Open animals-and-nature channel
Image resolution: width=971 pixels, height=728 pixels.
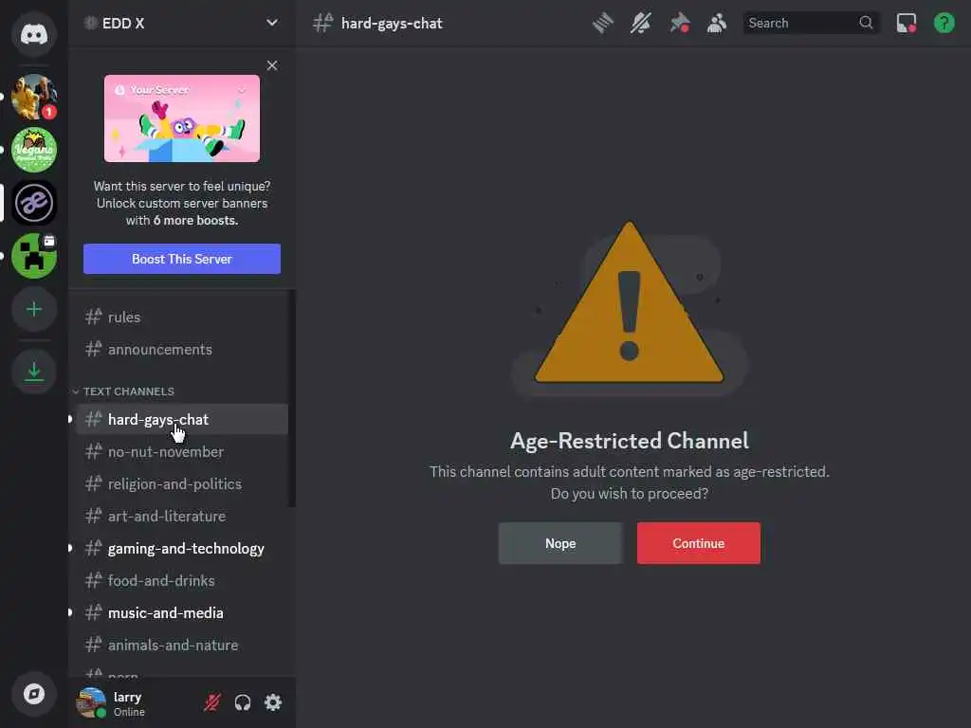(182, 645)
